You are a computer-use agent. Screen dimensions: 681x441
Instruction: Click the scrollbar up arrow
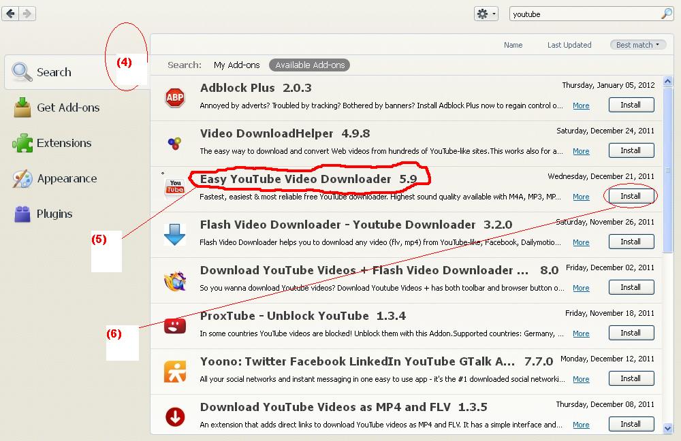click(668, 81)
